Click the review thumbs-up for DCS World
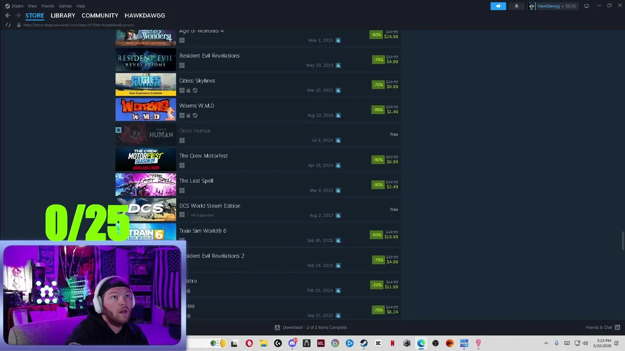The width and height of the screenshot is (625, 351). [x=338, y=215]
